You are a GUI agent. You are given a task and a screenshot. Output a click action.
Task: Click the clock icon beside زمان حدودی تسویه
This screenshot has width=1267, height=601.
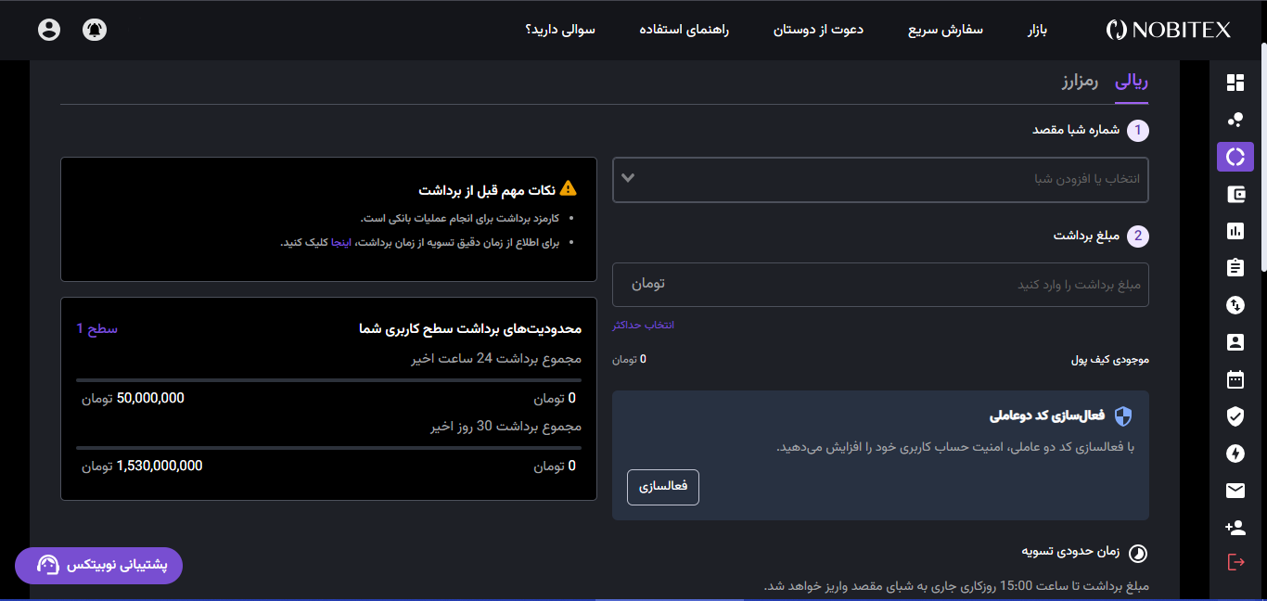pyautogui.click(x=1137, y=554)
